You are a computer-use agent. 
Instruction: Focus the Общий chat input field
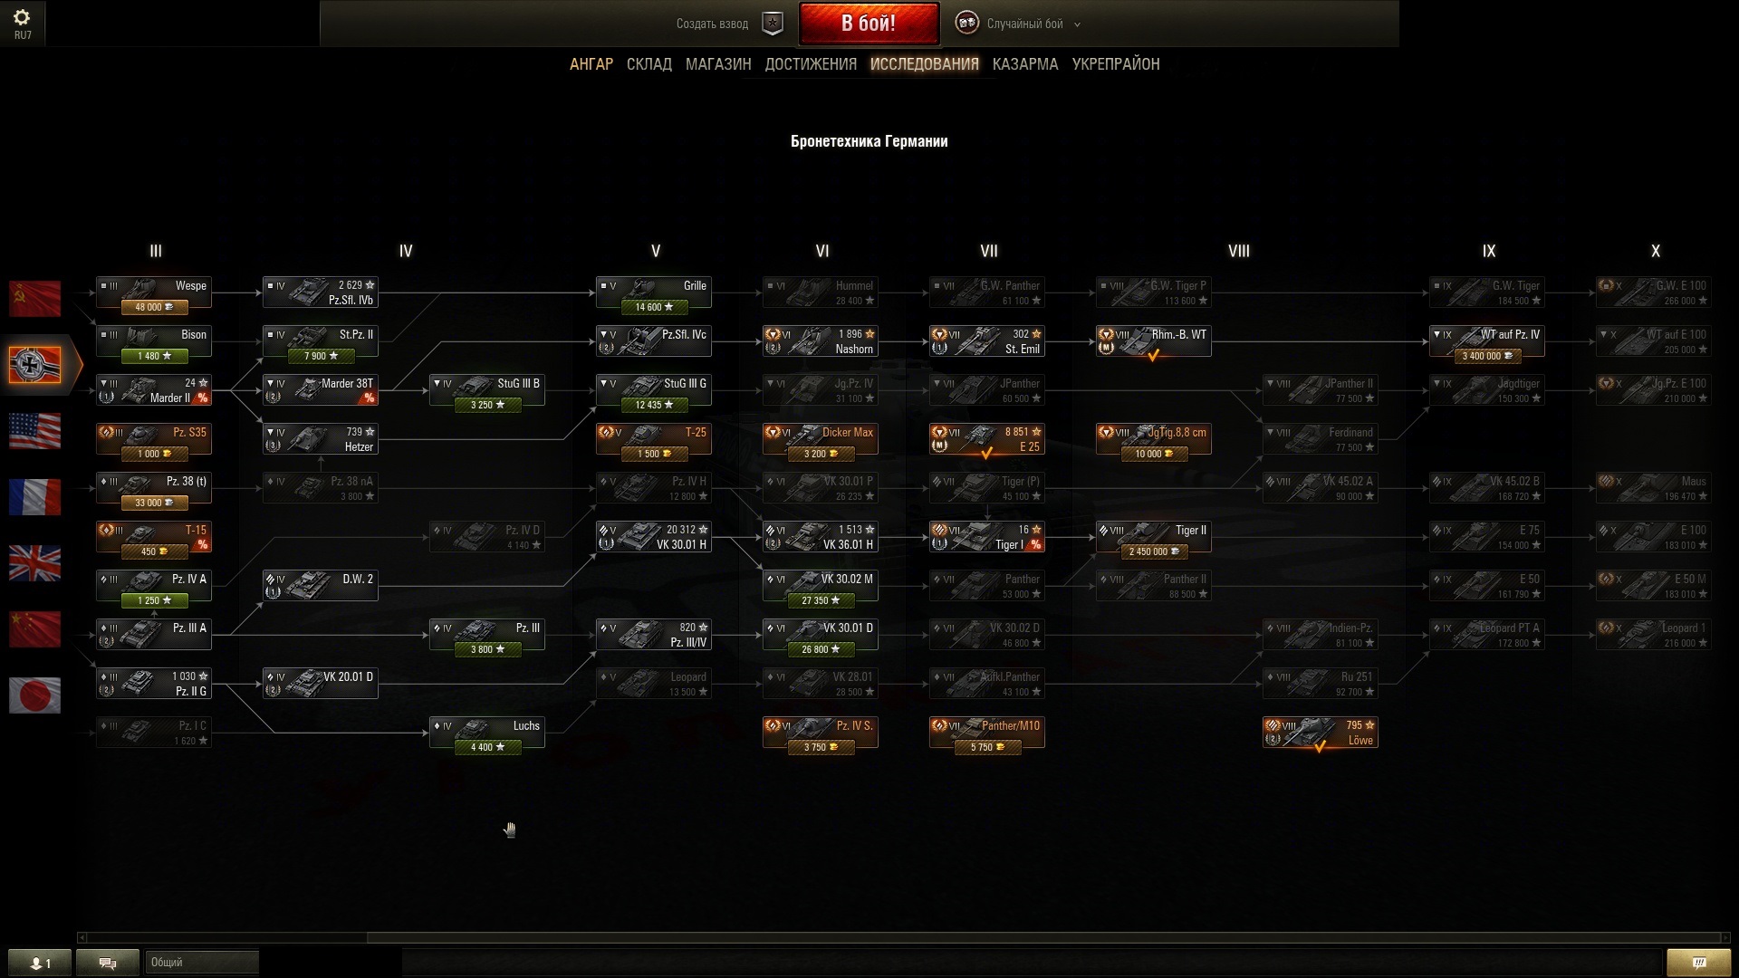tap(202, 963)
